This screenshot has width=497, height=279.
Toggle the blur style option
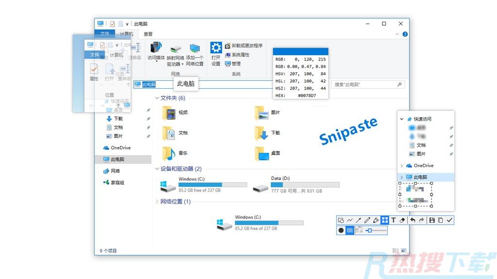pyautogui.click(x=359, y=230)
